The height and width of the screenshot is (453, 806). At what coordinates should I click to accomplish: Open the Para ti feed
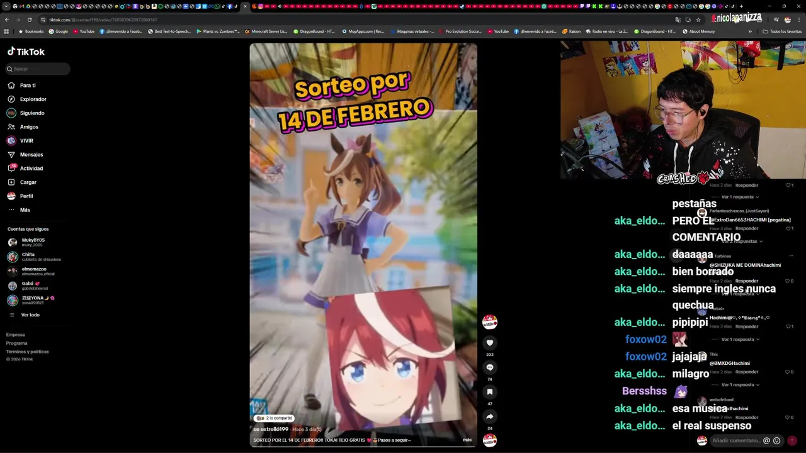(x=21, y=85)
